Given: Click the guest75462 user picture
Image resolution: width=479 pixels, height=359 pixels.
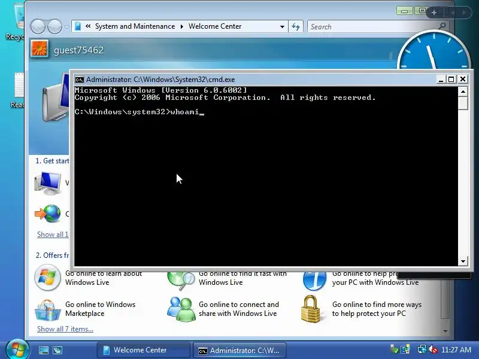Looking at the screenshot, I should (40, 49).
